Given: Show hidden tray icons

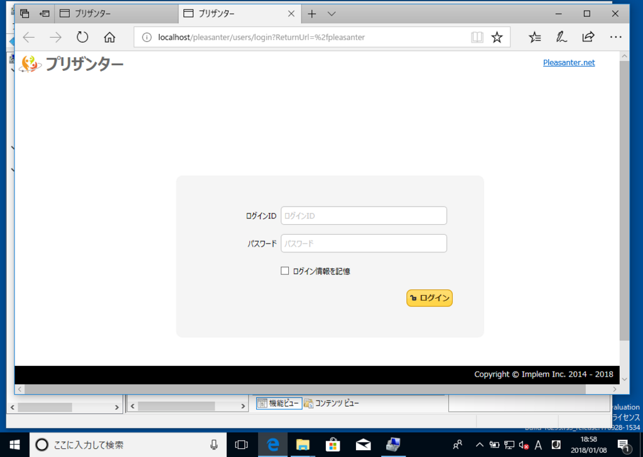Looking at the screenshot, I should (x=479, y=444).
